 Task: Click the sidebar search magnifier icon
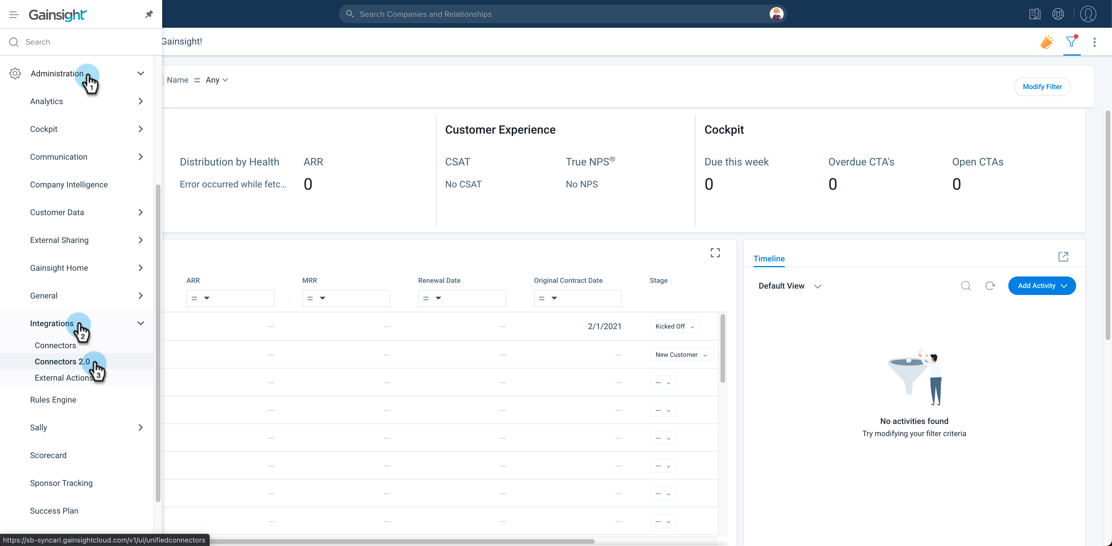click(14, 42)
